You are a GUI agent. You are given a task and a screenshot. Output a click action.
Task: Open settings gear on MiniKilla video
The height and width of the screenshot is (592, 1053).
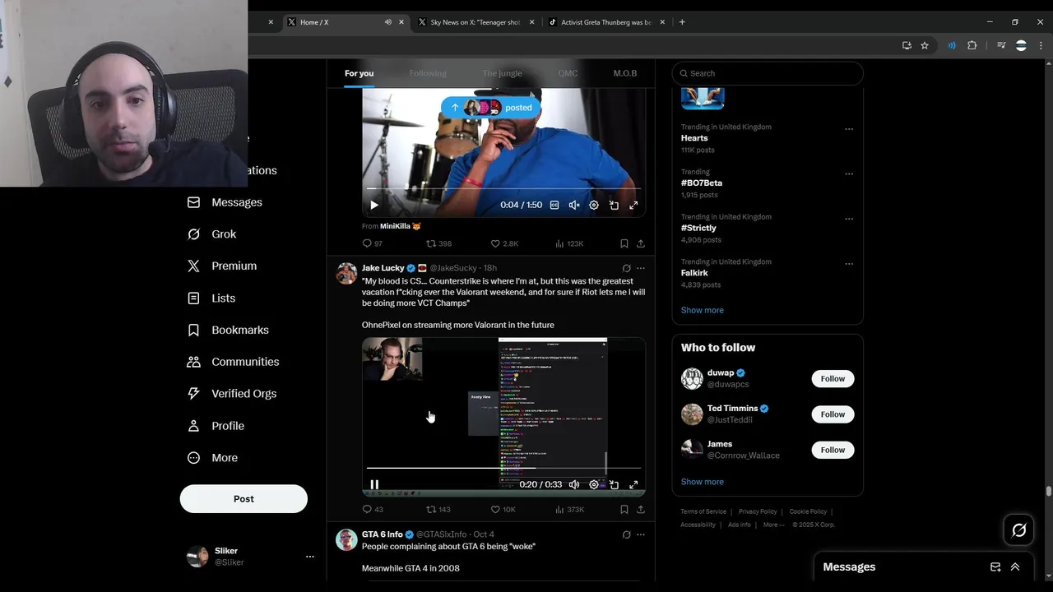coord(594,205)
